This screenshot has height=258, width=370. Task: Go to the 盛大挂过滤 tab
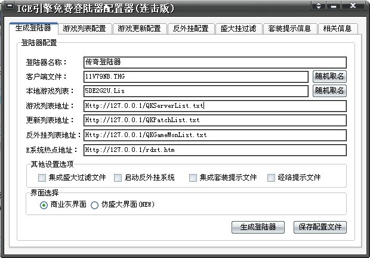(x=238, y=29)
